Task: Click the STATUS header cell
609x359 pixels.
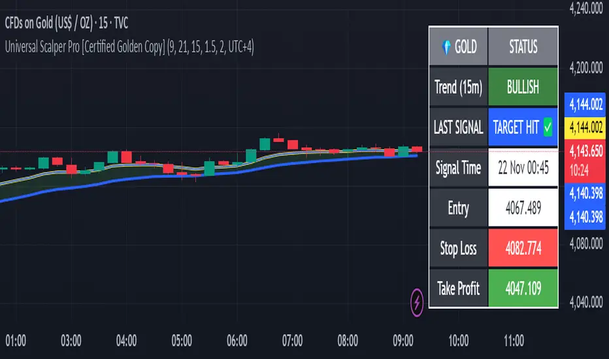Action: (x=523, y=46)
